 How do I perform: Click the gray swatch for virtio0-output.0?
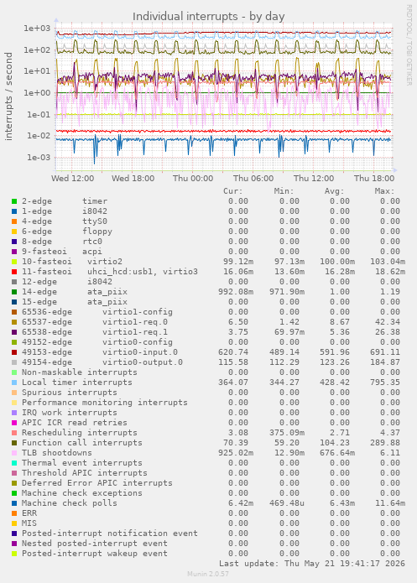coord(14,362)
